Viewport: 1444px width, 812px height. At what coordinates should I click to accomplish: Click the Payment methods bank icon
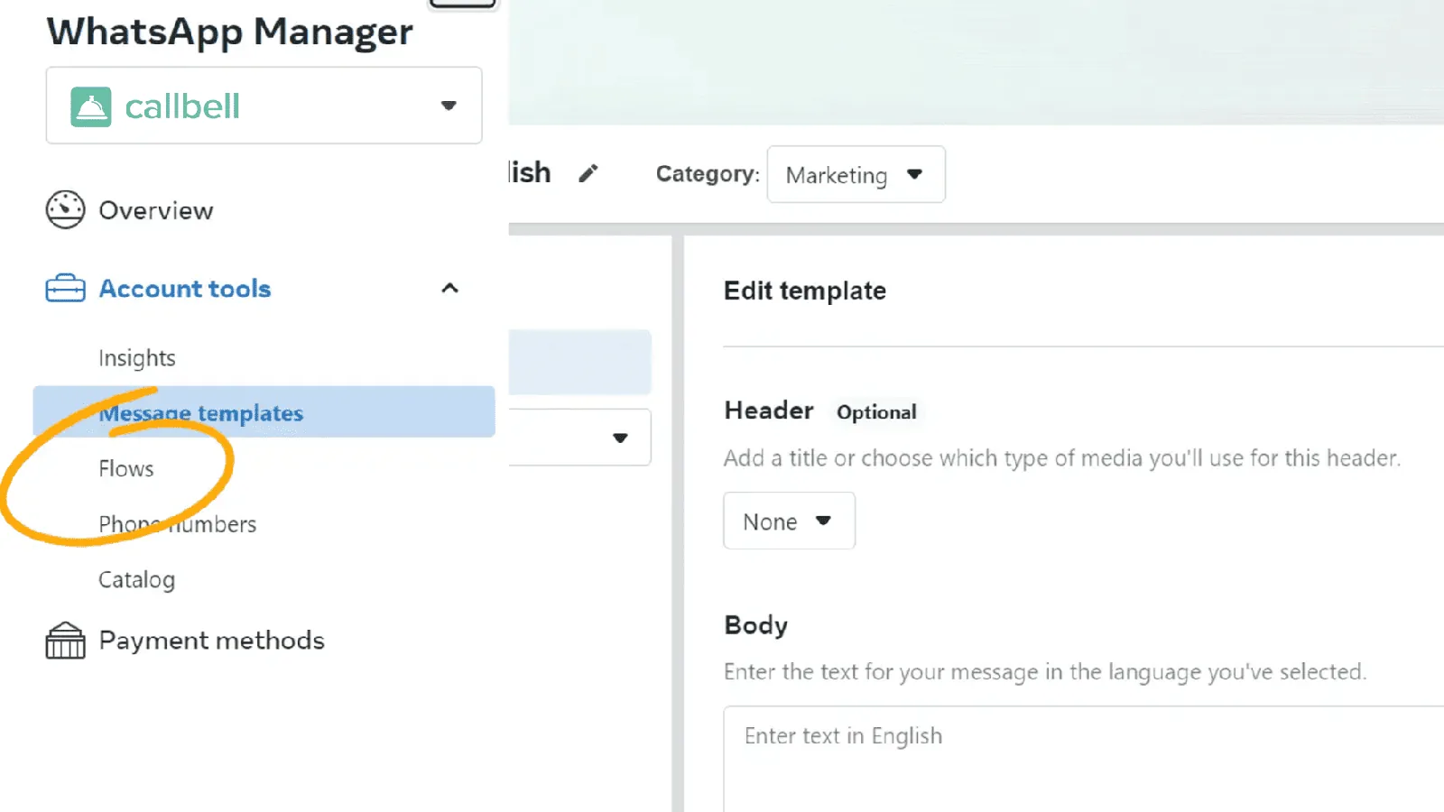65,641
